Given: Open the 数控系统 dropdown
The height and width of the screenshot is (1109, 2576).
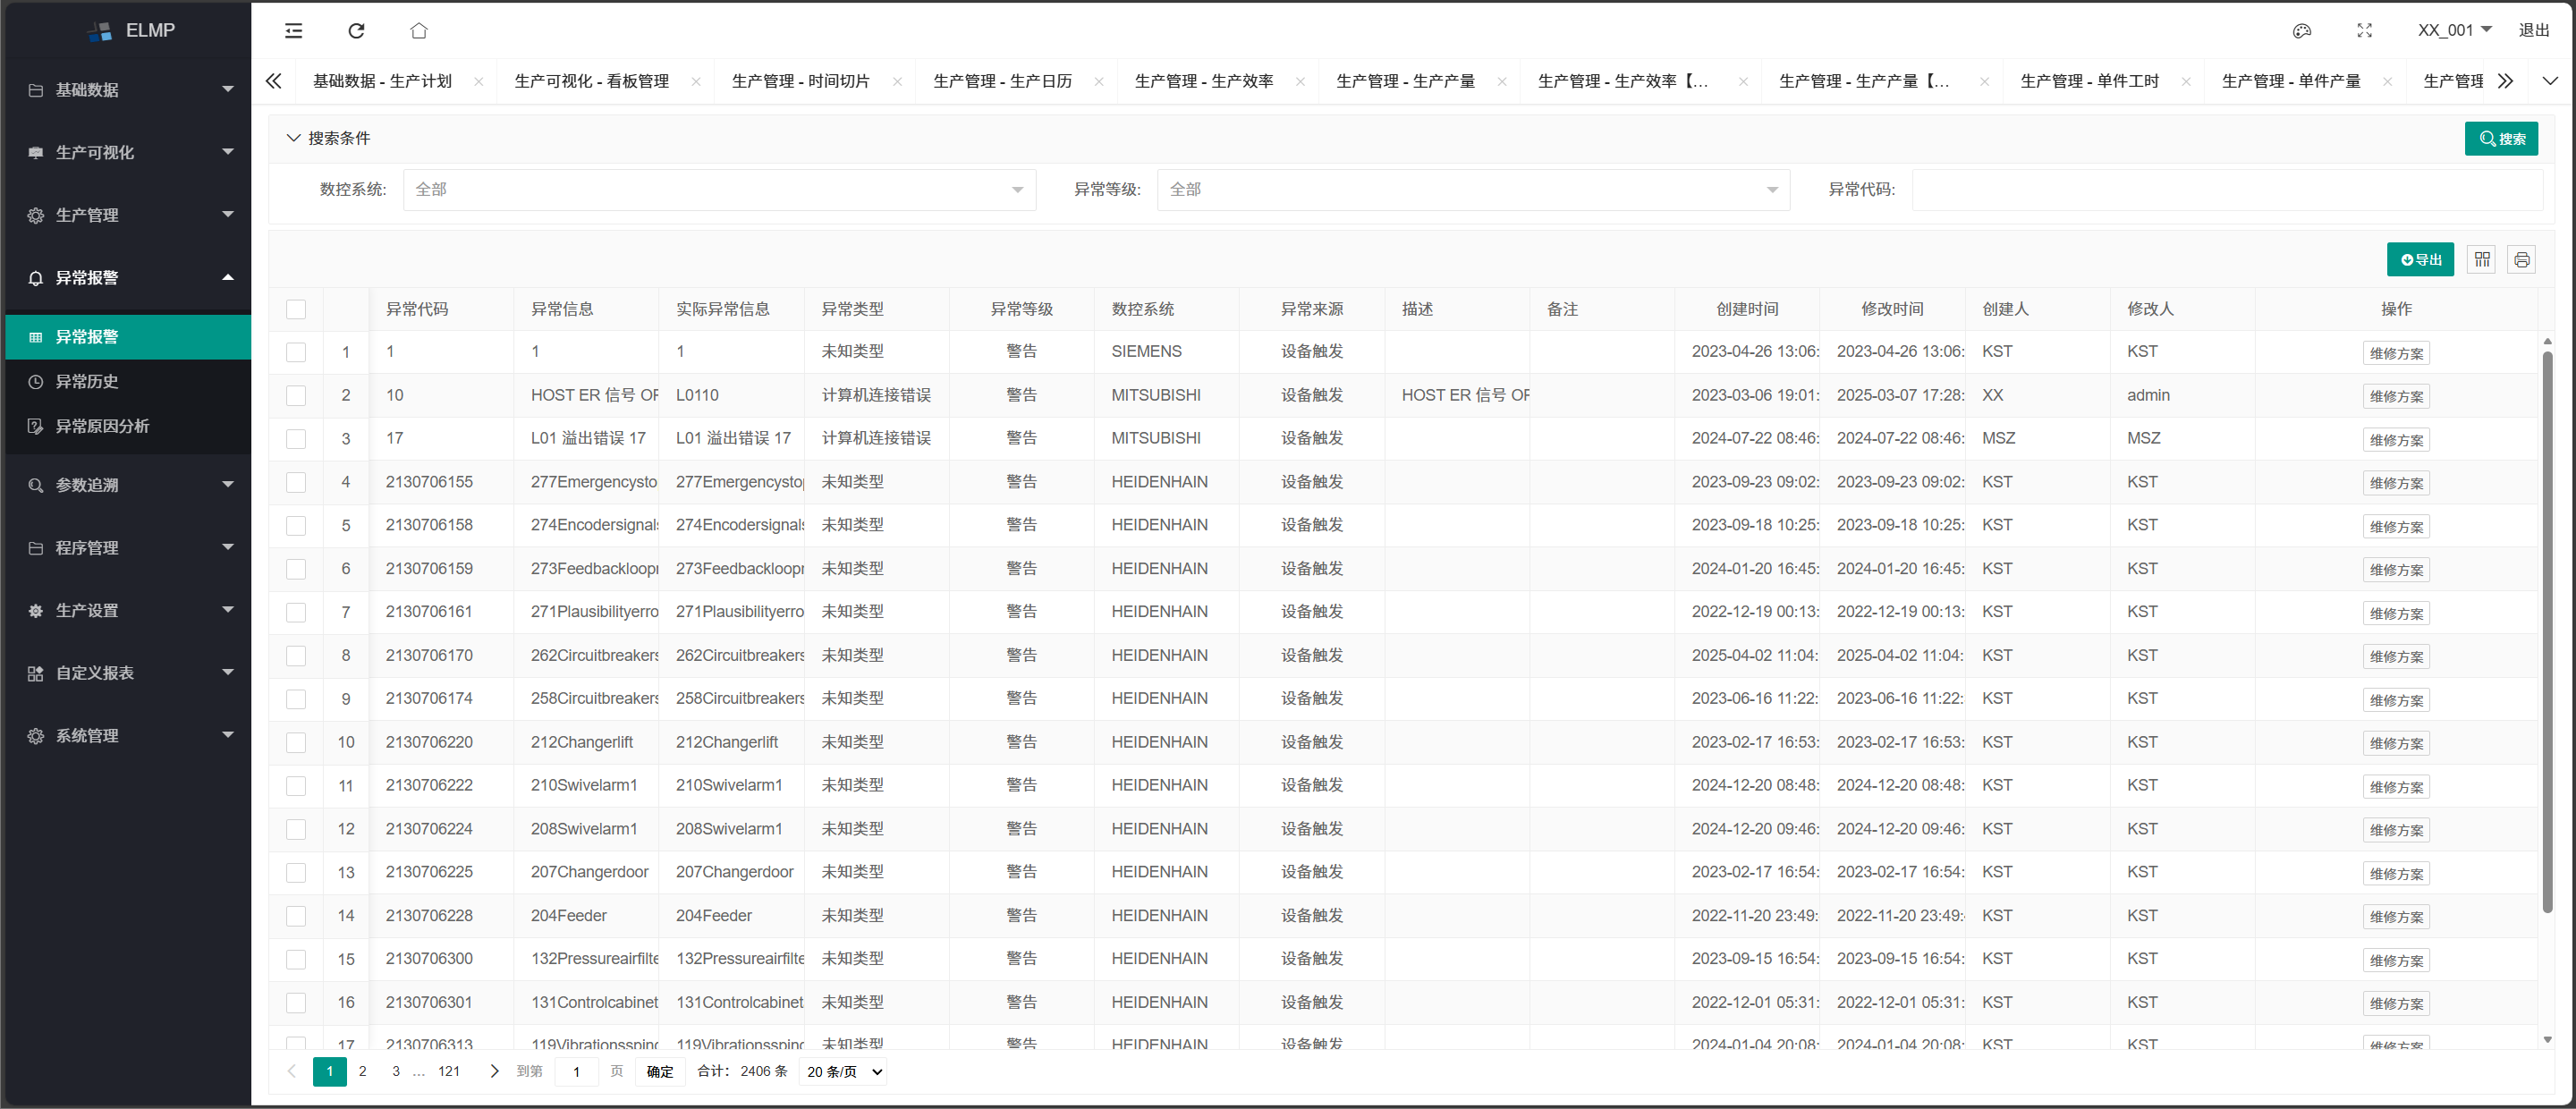Looking at the screenshot, I should [719, 190].
